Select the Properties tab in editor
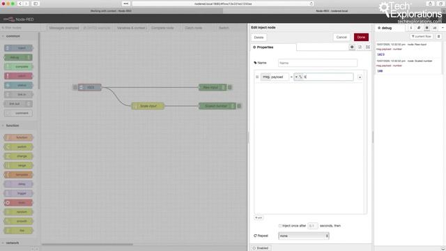Image resolution: width=446 pixels, height=251 pixels. click(x=273, y=47)
